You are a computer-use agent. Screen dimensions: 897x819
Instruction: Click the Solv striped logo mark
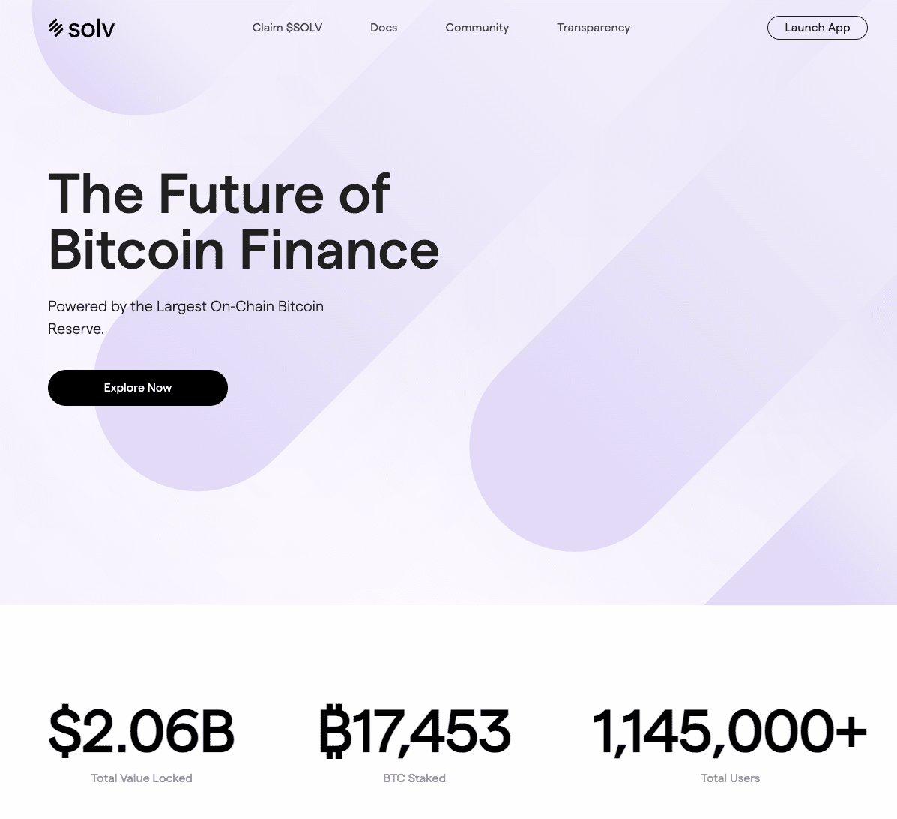click(56, 28)
